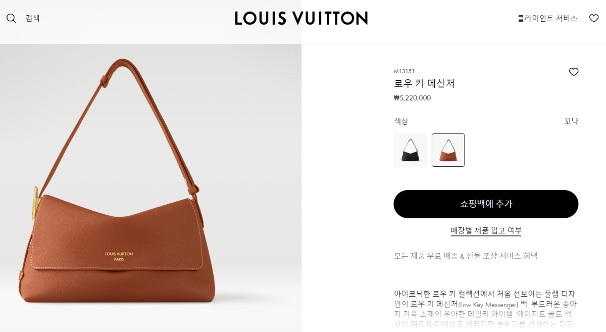Screen dimensions: 606x332
Task: Click the 꼬냑 color name label
Action: (x=571, y=121)
